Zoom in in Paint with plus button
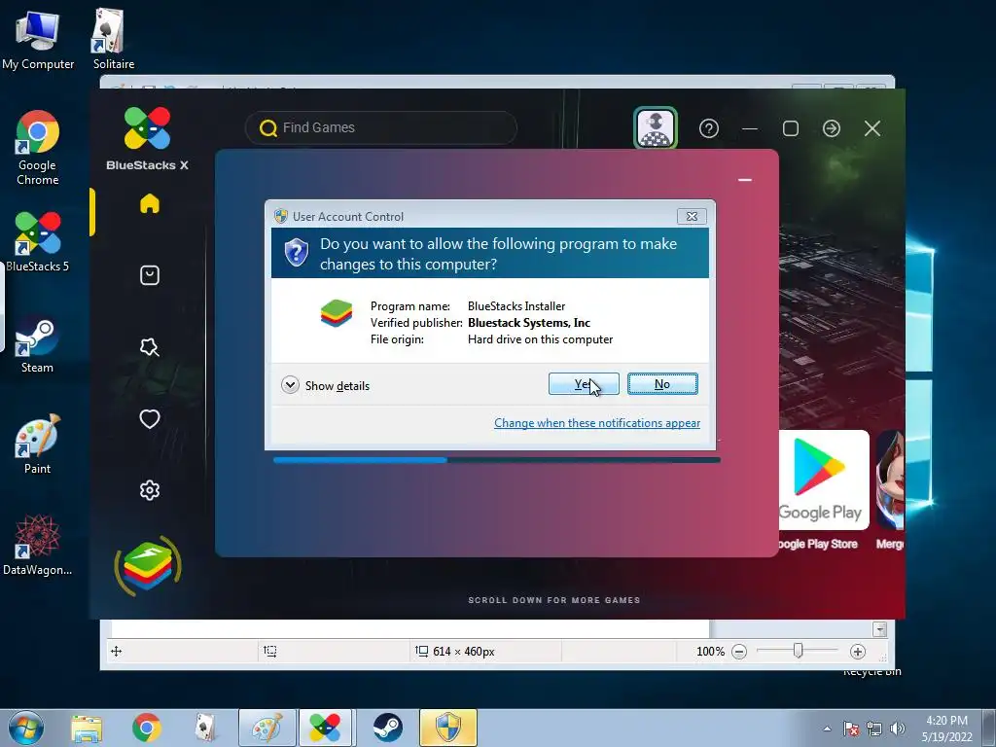The width and height of the screenshot is (996, 747). click(x=858, y=651)
